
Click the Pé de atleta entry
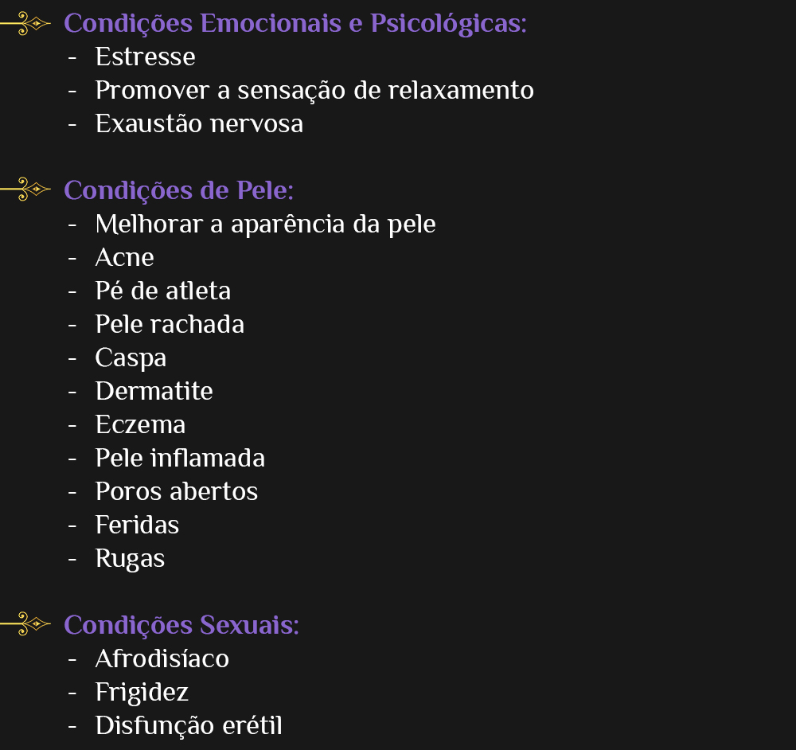pyautogui.click(x=162, y=291)
